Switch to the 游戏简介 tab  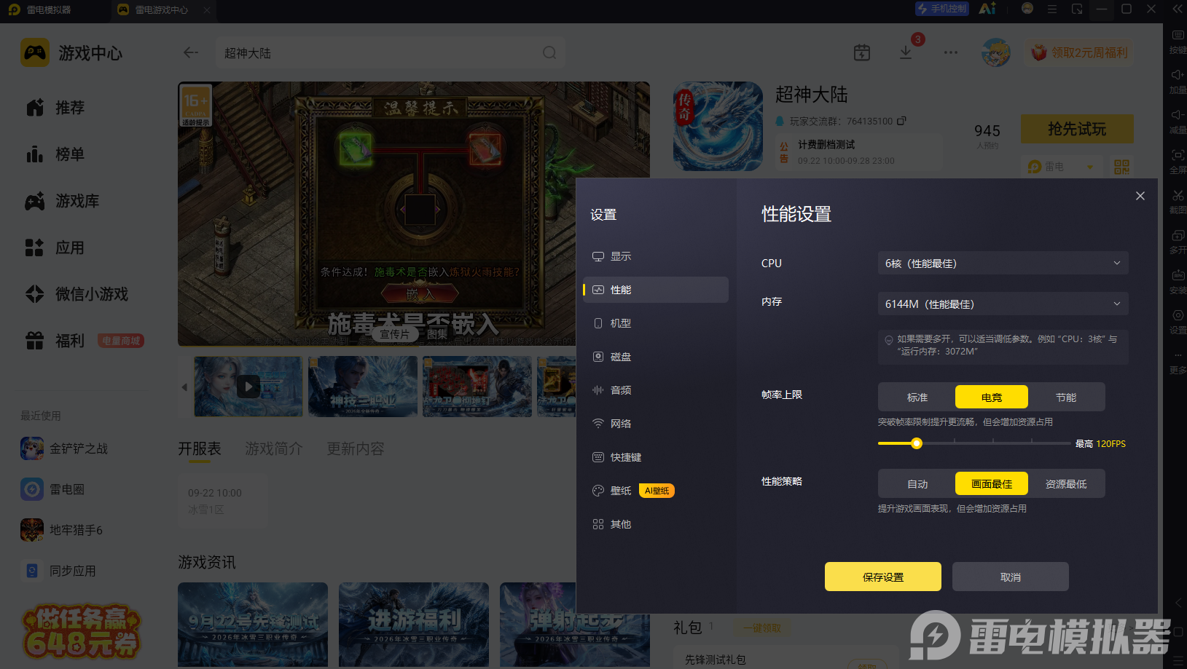point(273,448)
